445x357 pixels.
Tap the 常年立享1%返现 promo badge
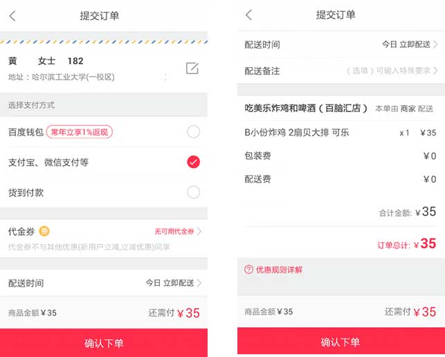pyautogui.click(x=80, y=132)
